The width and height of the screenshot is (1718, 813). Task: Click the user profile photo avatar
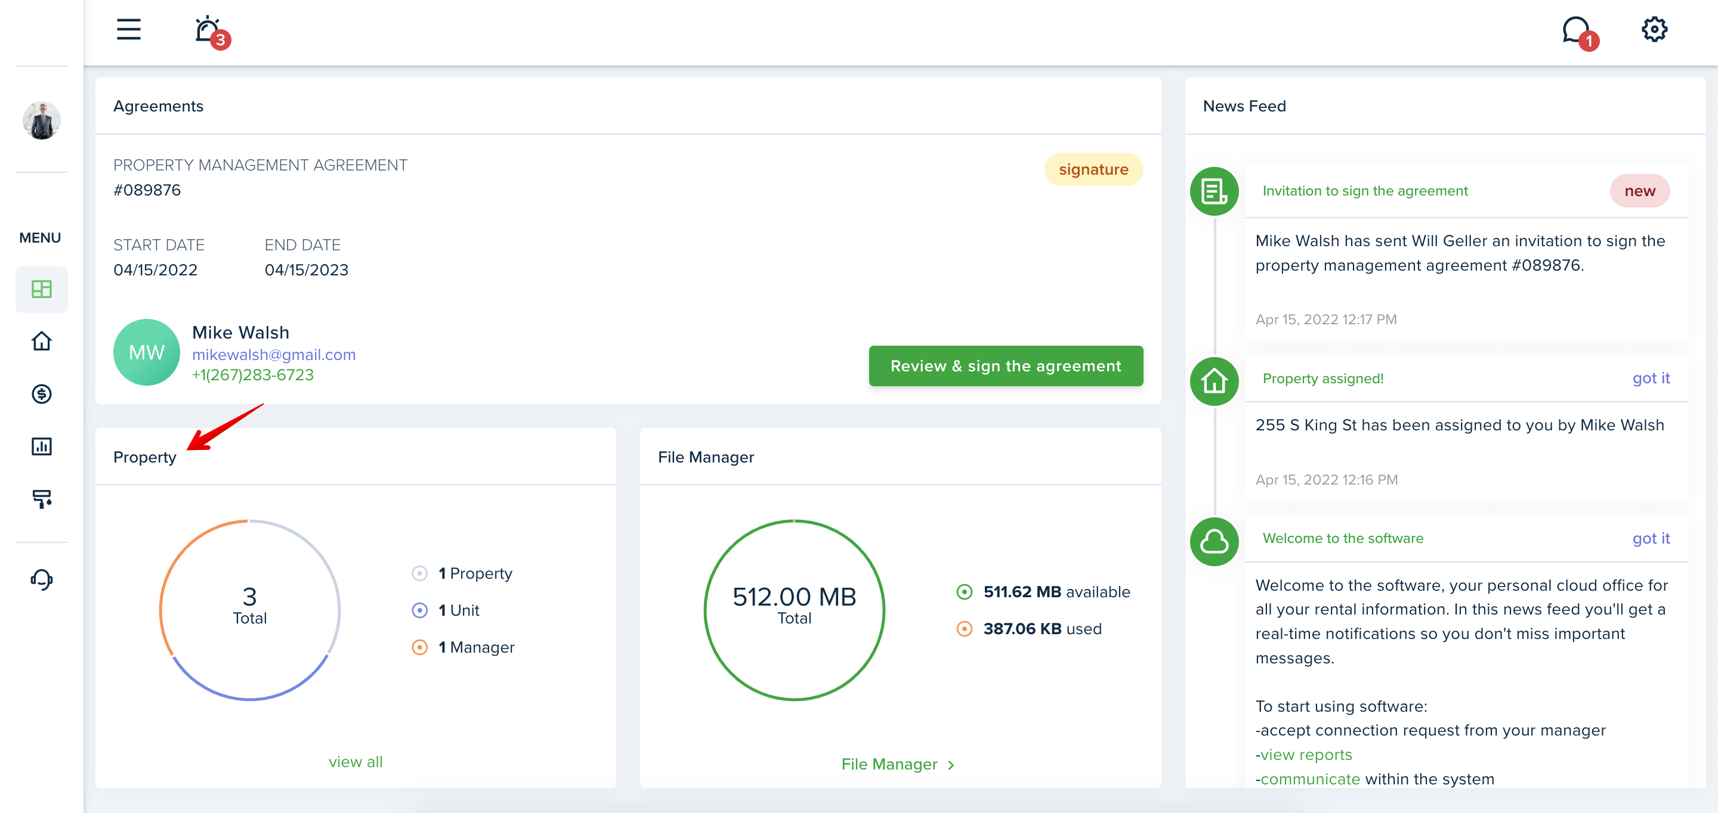point(41,120)
